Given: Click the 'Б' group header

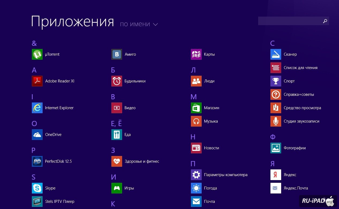Looking at the screenshot, I should (x=113, y=70).
